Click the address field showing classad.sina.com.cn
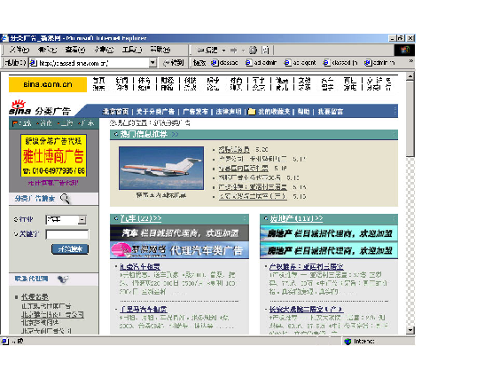Image resolution: width=492 pixels, height=370 pixels. click(93, 63)
